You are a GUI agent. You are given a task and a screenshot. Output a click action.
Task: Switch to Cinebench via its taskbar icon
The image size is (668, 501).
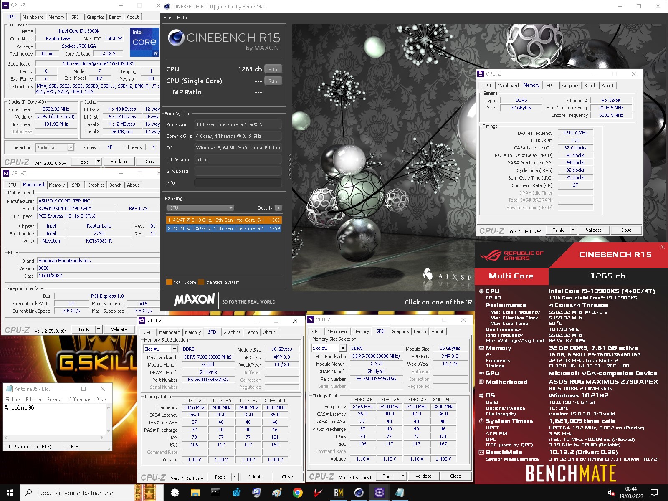[x=359, y=493]
